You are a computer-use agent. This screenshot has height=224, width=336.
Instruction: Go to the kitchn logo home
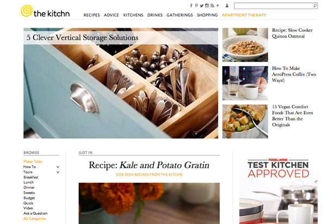click(45, 11)
